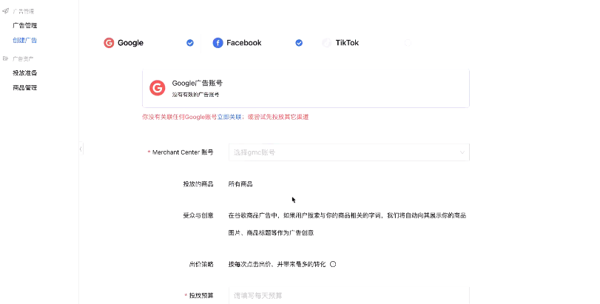Select the Google channel tab
600x304 pixels.
[149, 43]
